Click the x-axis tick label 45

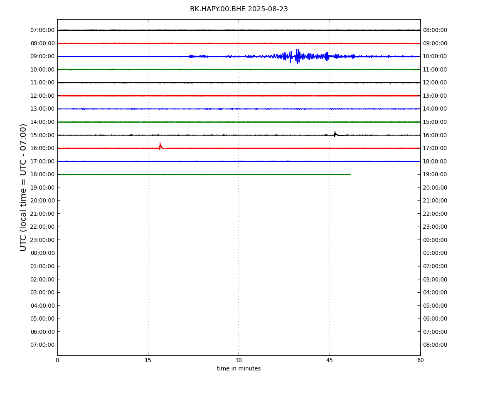pos(330,360)
